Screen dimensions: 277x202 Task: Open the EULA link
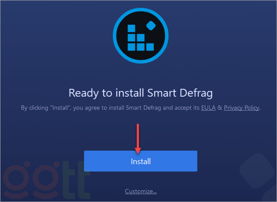(208, 108)
